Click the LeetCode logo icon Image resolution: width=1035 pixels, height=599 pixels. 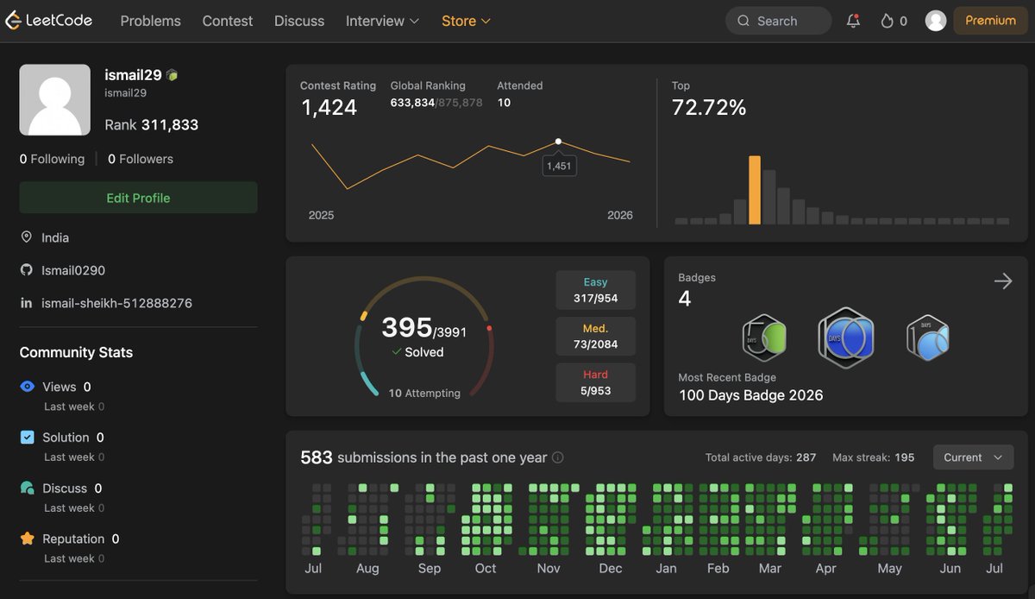pyautogui.click(x=12, y=20)
